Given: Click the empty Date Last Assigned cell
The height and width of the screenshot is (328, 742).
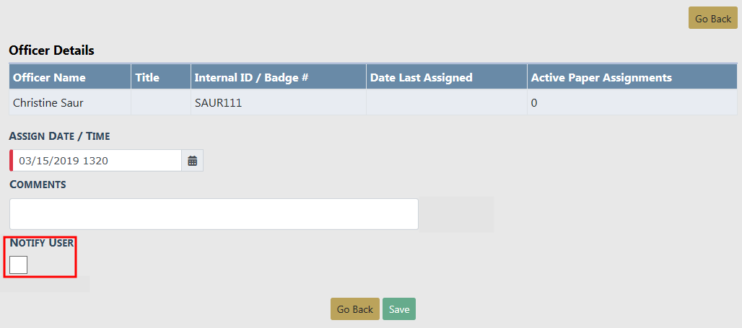Looking at the screenshot, I should (x=446, y=103).
